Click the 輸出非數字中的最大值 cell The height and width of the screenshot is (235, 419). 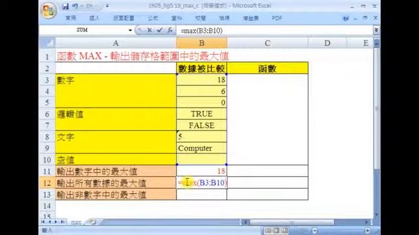(x=116, y=195)
